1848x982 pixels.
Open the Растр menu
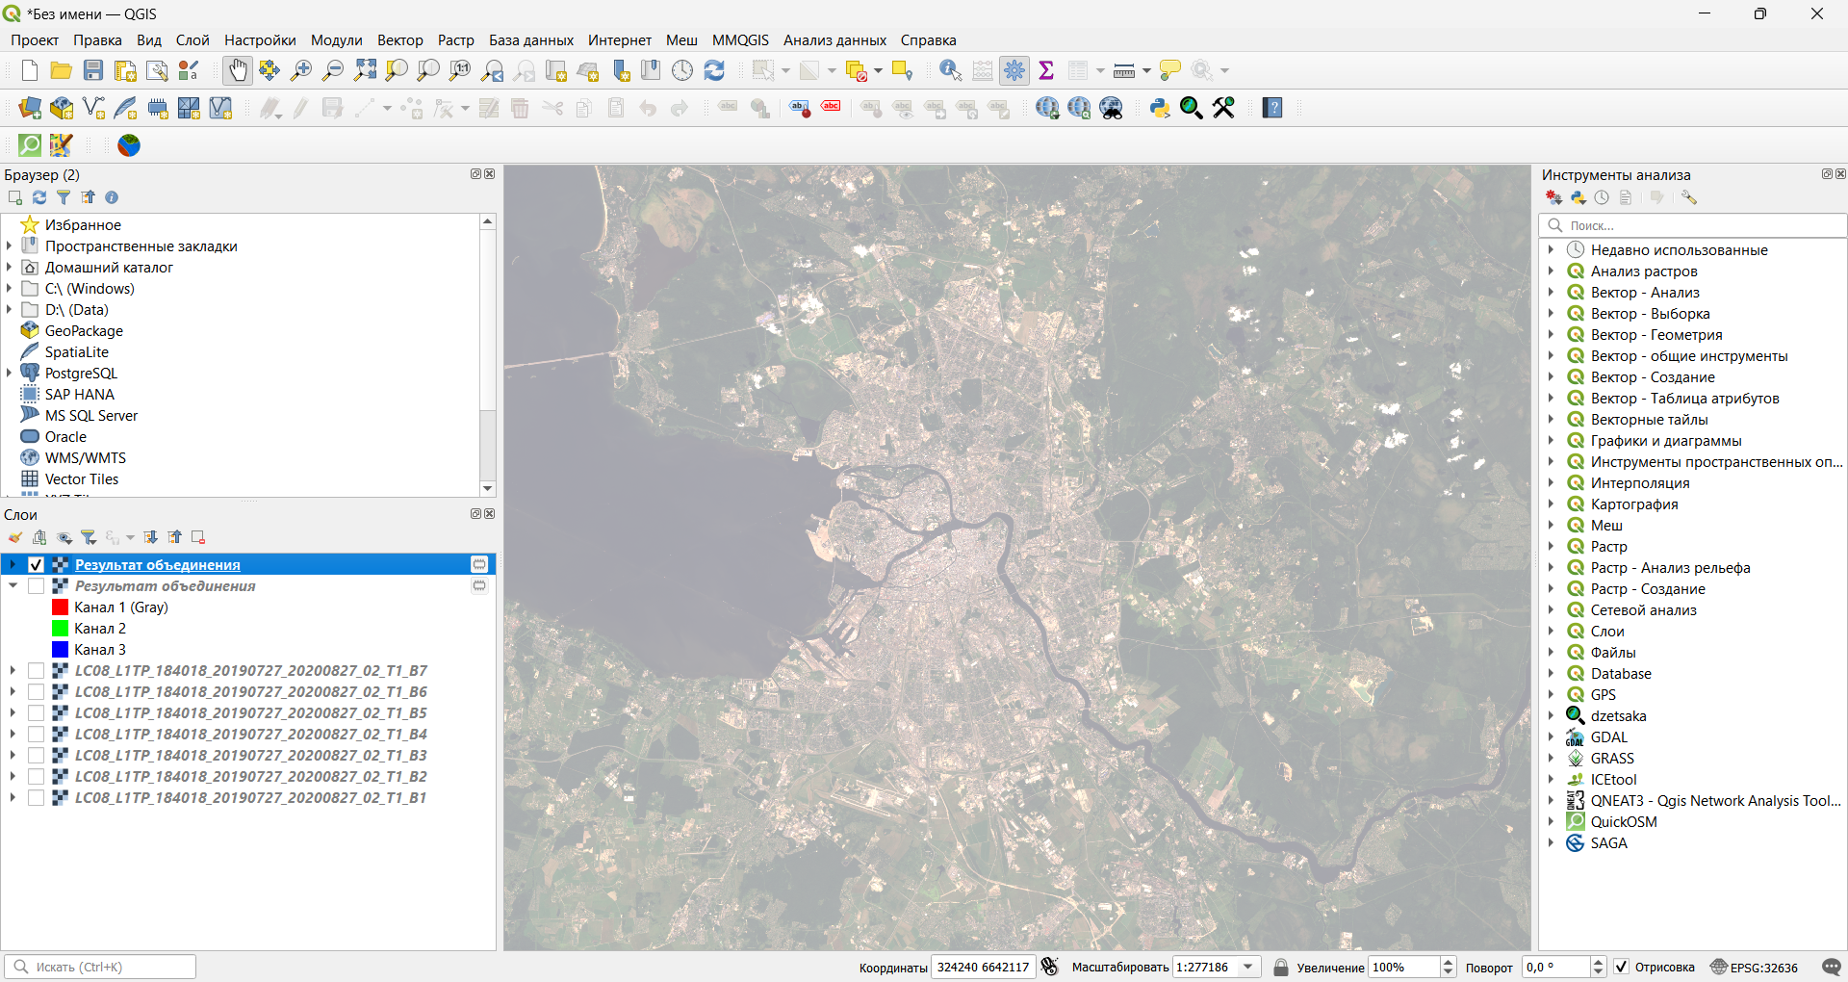click(455, 40)
